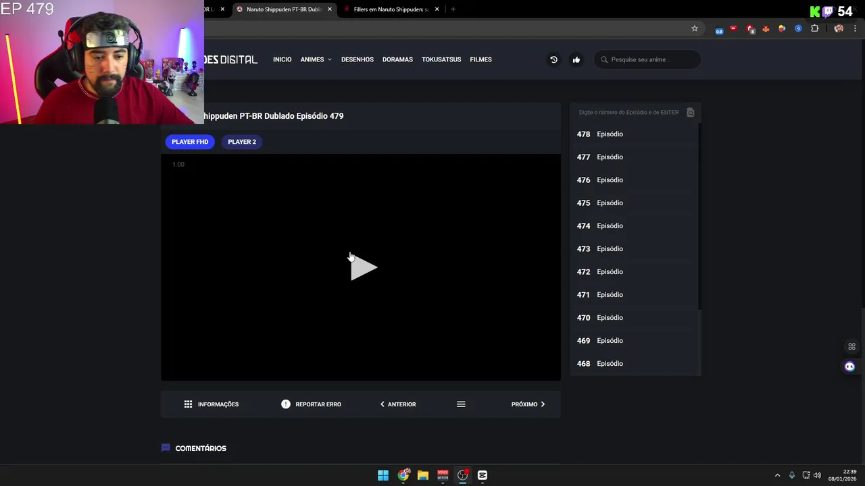Open Chrome three-dot menu
Viewport: 865px width, 486px height.
855,28
